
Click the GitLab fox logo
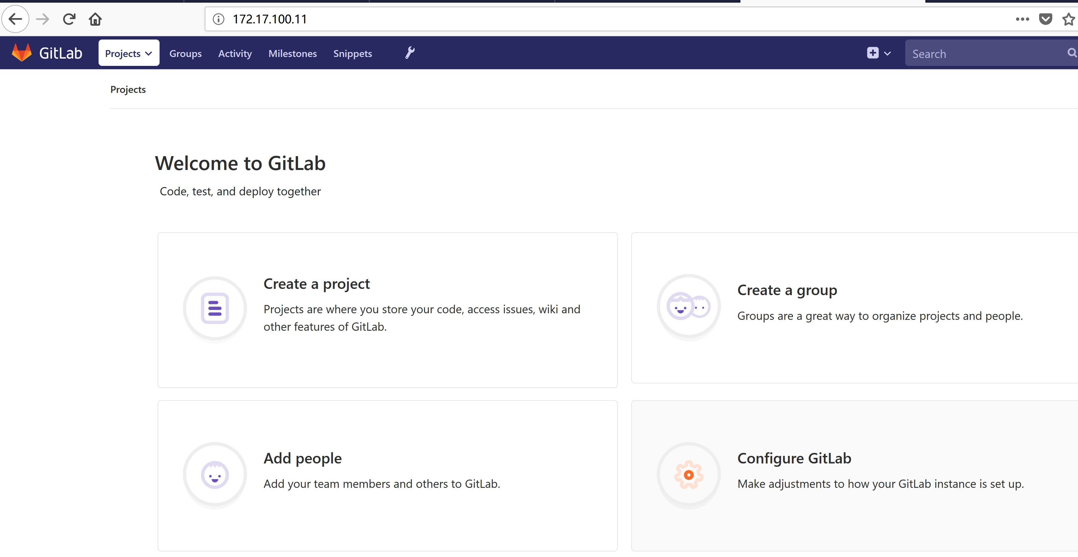22,53
